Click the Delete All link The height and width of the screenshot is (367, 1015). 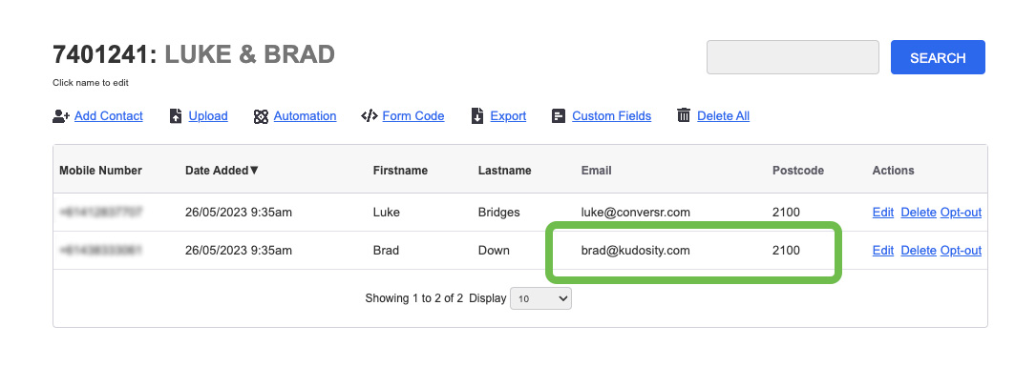pos(723,116)
